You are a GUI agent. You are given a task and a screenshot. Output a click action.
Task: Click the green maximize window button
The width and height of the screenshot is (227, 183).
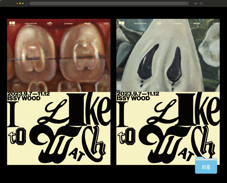click(23, 4)
